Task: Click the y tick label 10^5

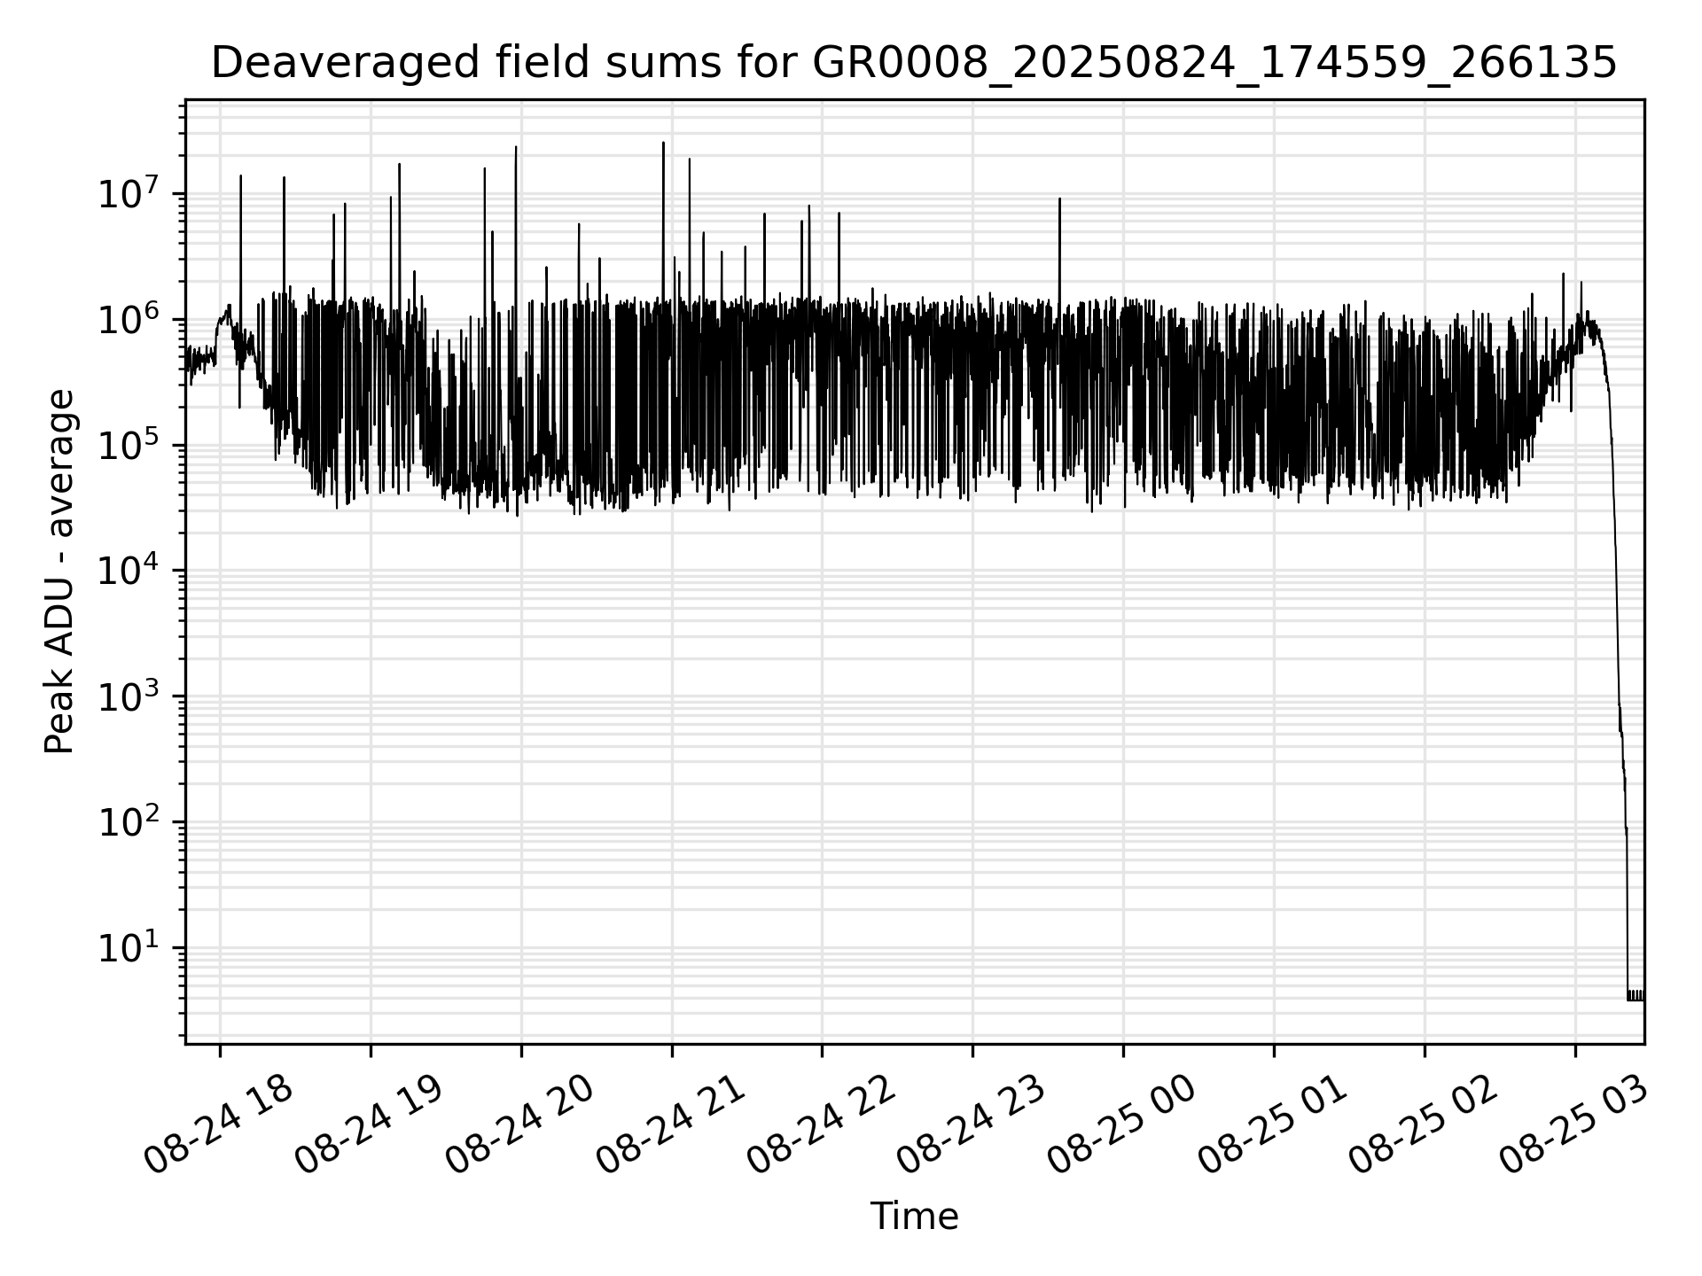Action: click(x=128, y=444)
